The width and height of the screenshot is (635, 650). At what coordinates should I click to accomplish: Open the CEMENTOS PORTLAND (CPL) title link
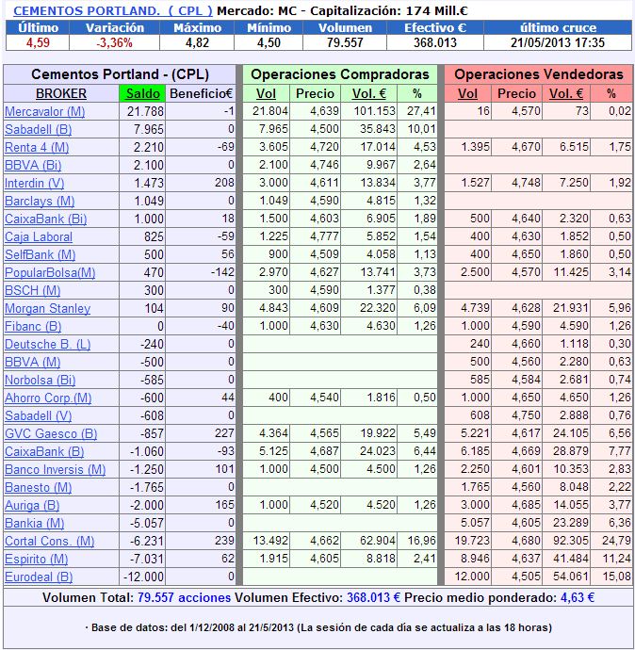click(113, 10)
